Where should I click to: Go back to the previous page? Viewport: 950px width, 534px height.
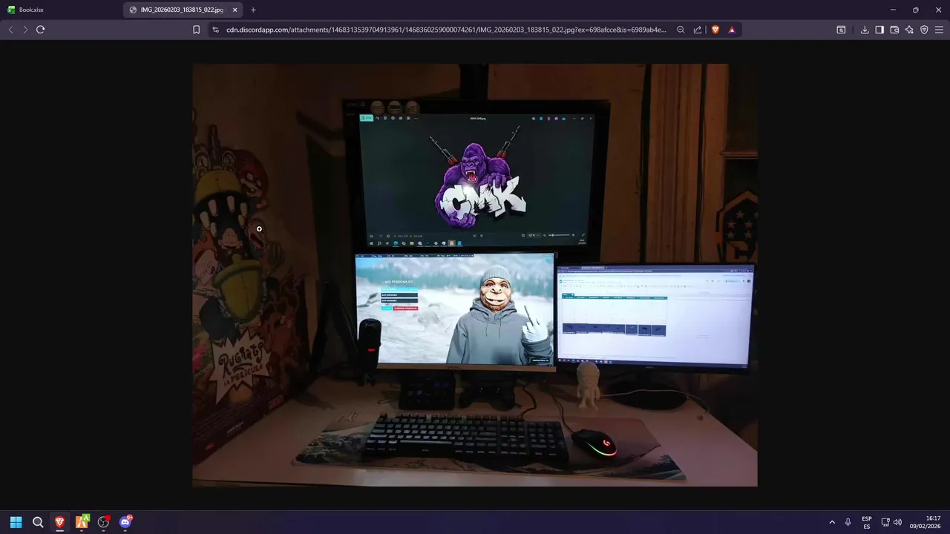[10, 30]
